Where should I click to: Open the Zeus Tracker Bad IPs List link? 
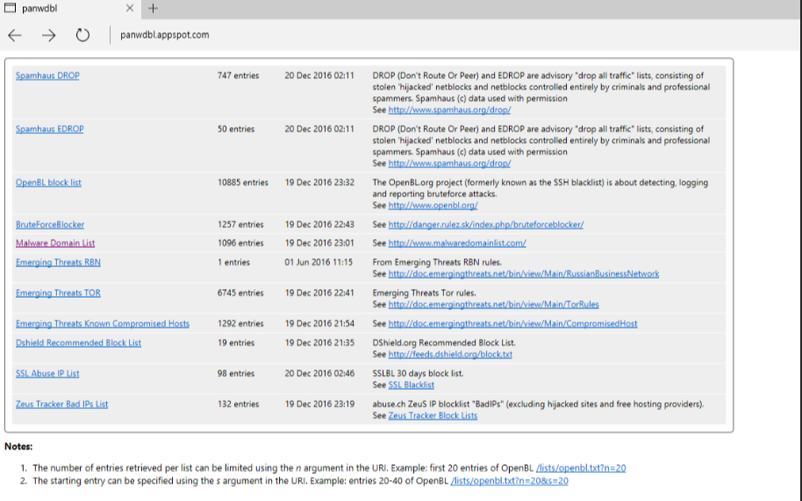pos(62,404)
